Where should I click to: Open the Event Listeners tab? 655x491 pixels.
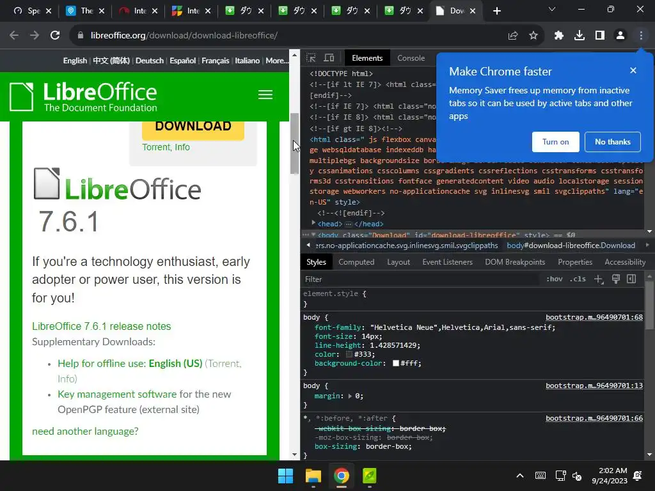coord(447,262)
